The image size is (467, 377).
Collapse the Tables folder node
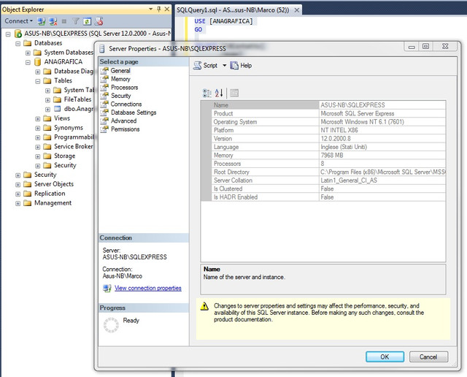[x=38, y=81]
